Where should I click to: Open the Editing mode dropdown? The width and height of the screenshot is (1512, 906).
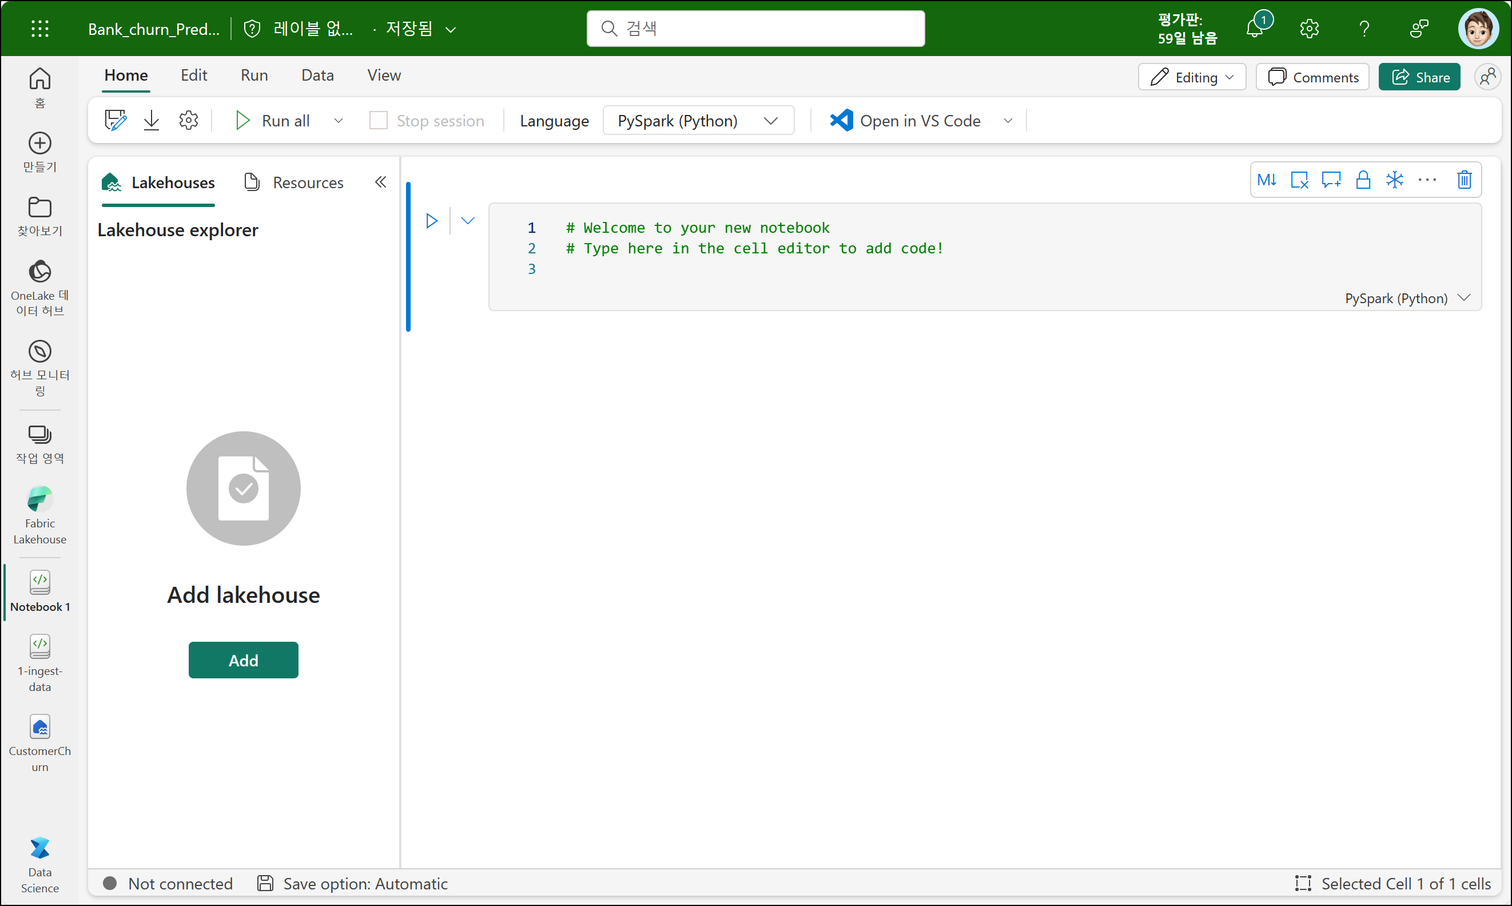[1192, 78]
